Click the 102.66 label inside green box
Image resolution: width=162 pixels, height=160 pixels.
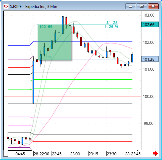pos(46,27)
